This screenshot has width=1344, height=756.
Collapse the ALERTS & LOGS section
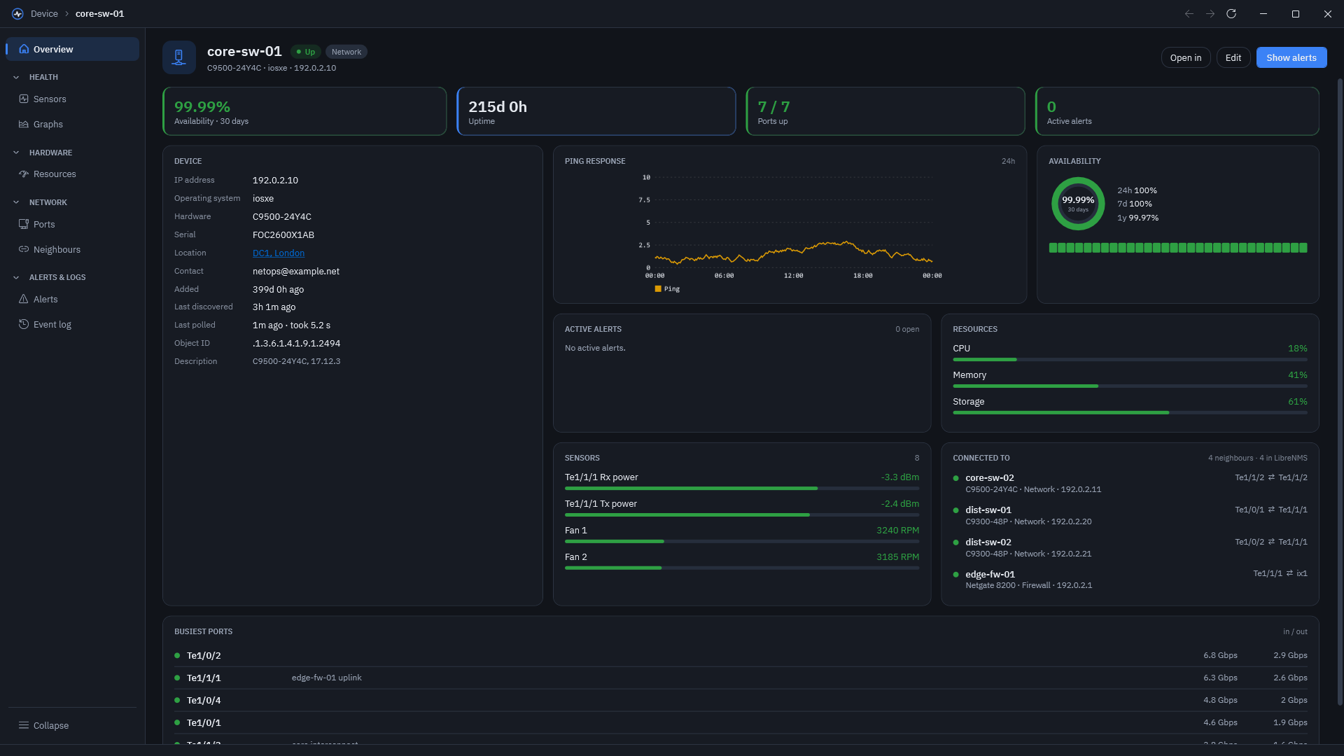pyautogui.click(x=16, y=277)
